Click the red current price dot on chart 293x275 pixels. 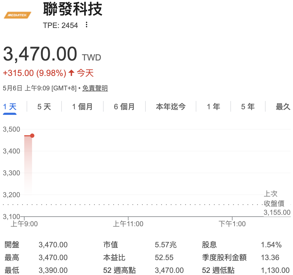[x=32, y=136]
